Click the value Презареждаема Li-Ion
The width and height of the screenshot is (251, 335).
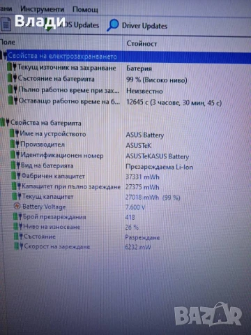[x=159, y=167]
